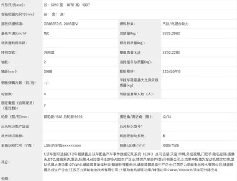Click steering type value 方向盘
This screenshot has width=237, height=181.
[49, 52]
